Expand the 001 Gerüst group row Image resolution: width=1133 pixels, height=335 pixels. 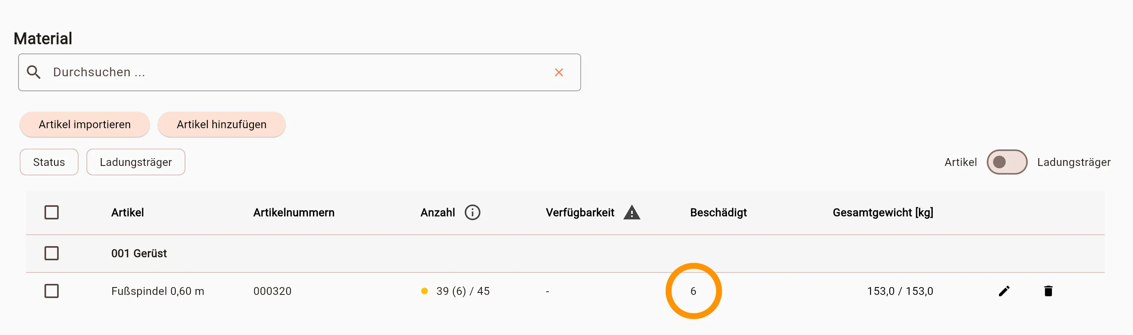click(139, 253)
